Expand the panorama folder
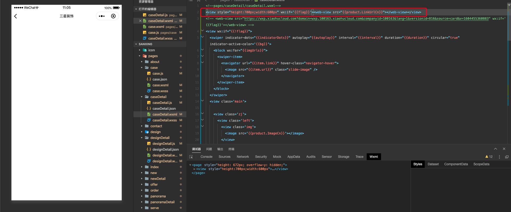This screenshot has width=511, height=212. point(142,196)
